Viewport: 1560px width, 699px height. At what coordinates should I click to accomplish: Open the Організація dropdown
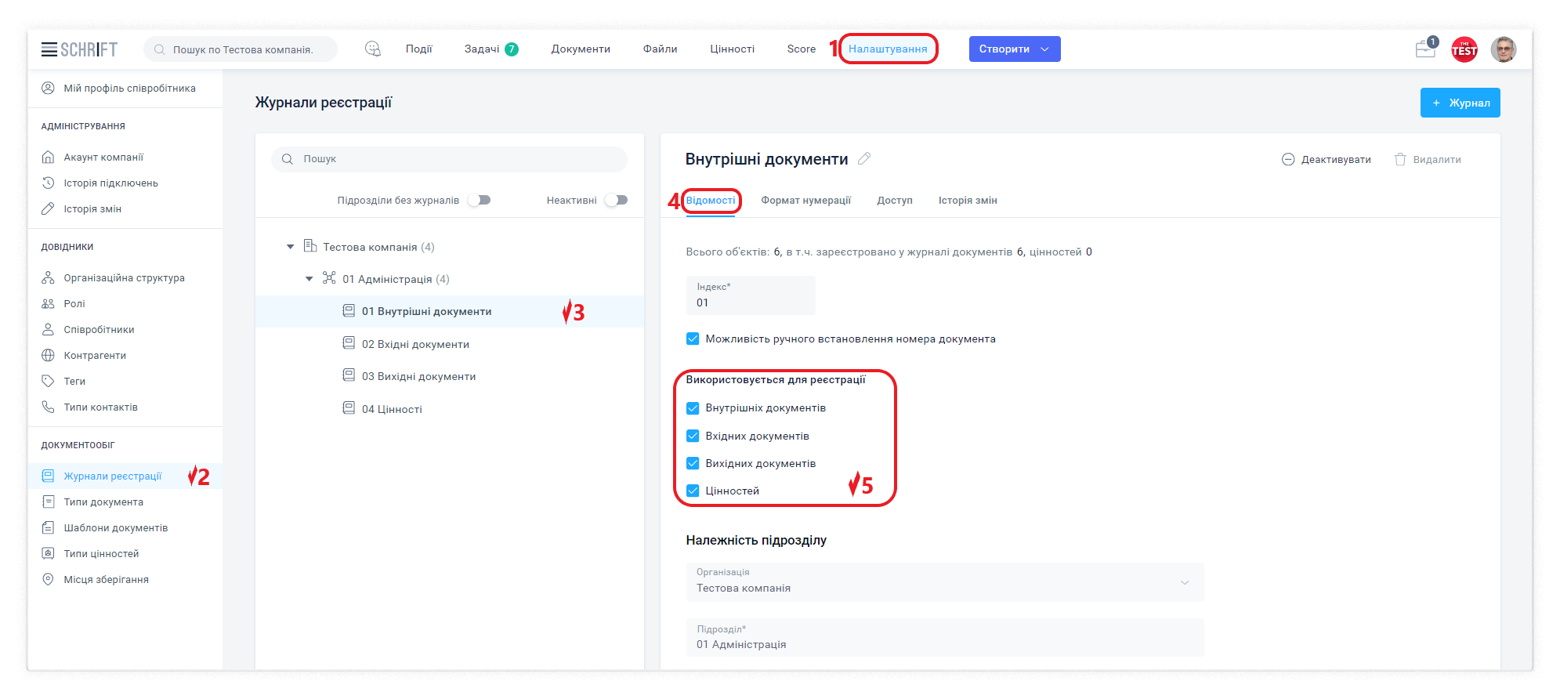[944, 582]
